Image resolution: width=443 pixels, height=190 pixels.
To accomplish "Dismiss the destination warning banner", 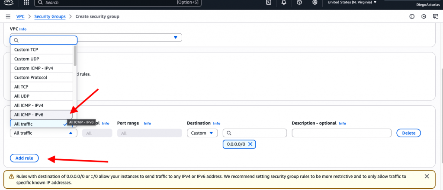I will (x=427, y=177).
